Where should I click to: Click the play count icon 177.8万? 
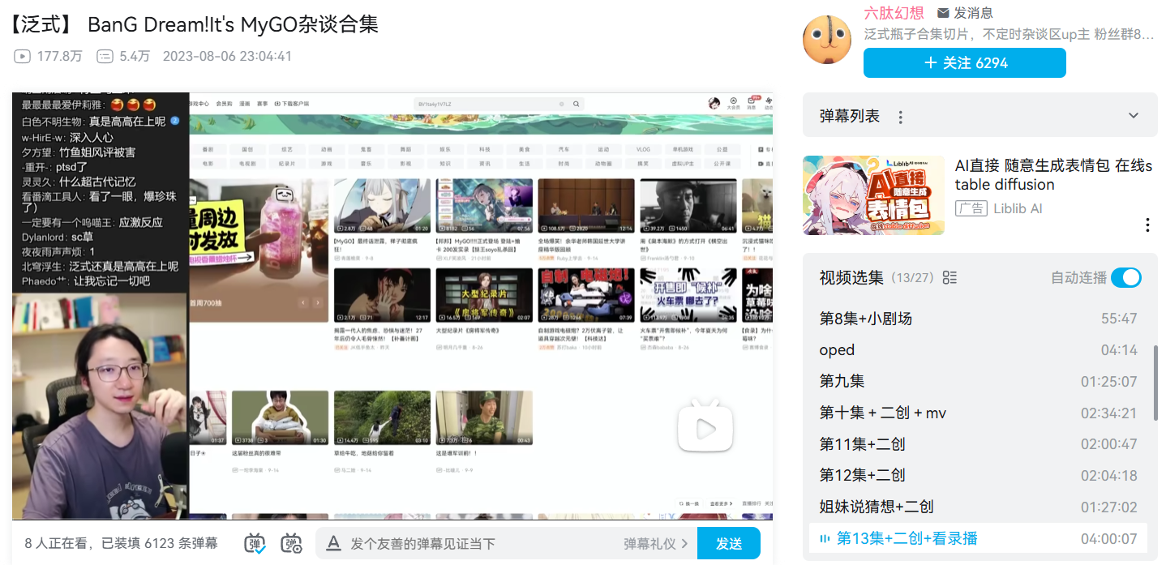click(x=23, y=56)
